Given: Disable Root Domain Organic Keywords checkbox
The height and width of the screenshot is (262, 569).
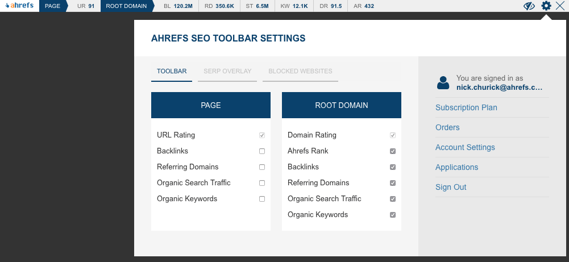Looking at the screenshot, I should pos(393,215).
